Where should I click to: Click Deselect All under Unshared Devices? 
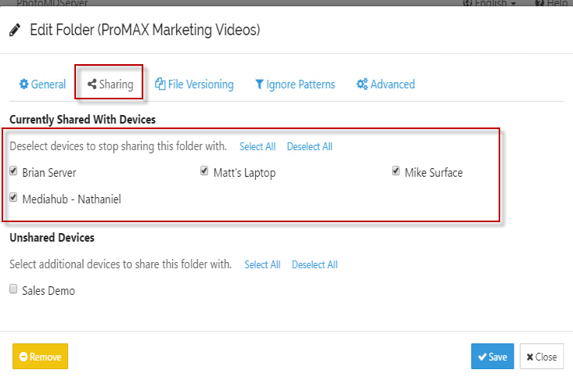[x=315, y=264]
